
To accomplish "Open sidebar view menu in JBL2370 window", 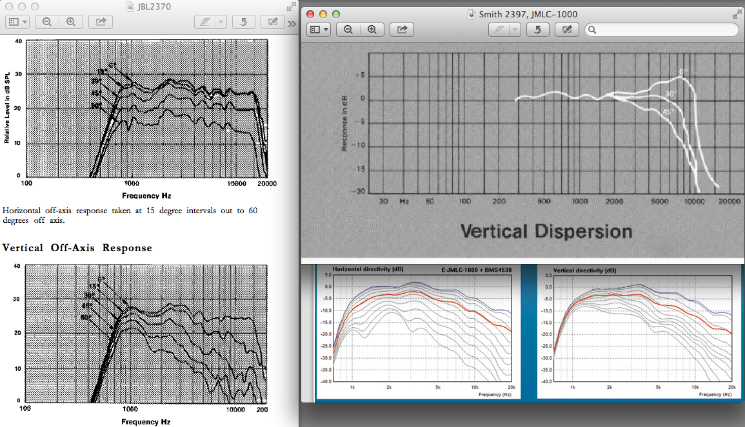I will click(x=18, y=22).
